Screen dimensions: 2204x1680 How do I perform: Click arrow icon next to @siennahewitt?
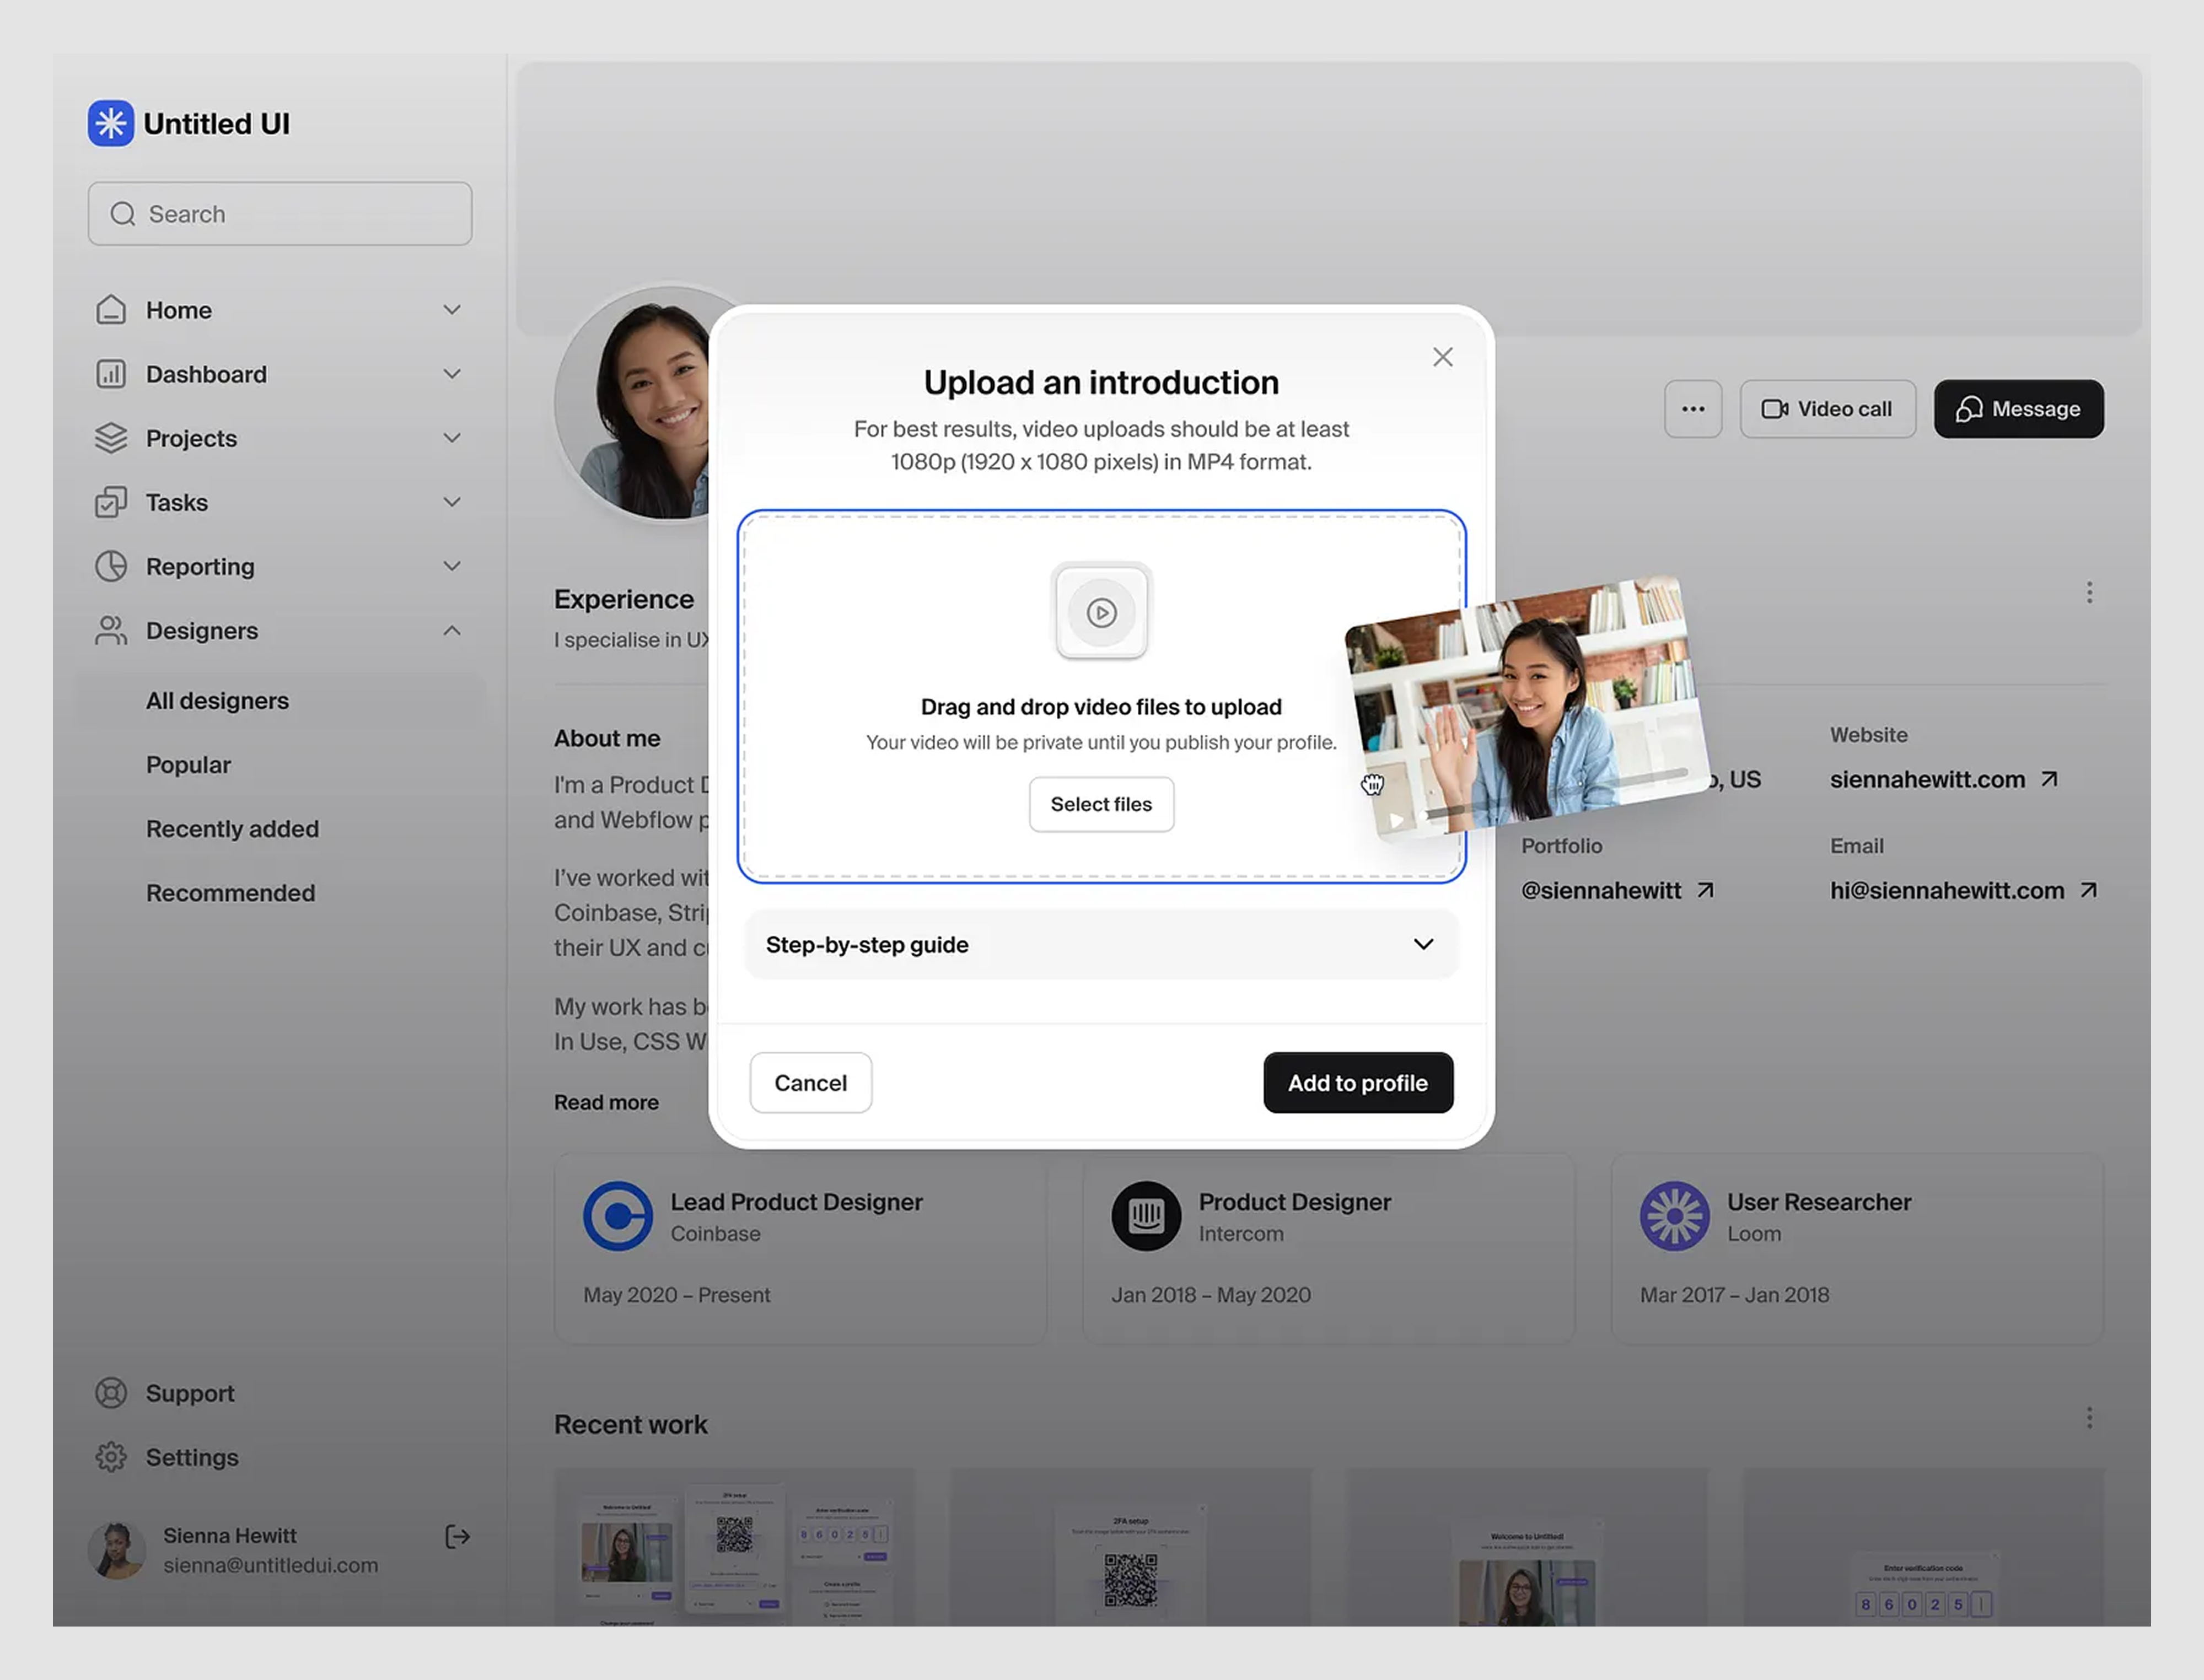(x=1705, y=890)
